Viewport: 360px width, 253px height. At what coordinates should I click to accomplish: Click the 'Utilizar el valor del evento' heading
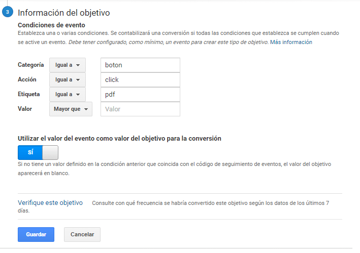click(x=119, y=139)
